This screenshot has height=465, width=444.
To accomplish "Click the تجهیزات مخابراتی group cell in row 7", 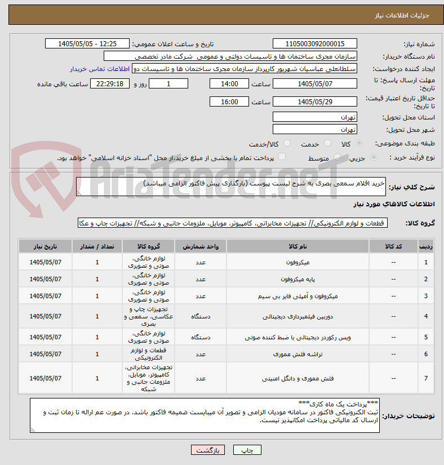I will pos(149,378).
